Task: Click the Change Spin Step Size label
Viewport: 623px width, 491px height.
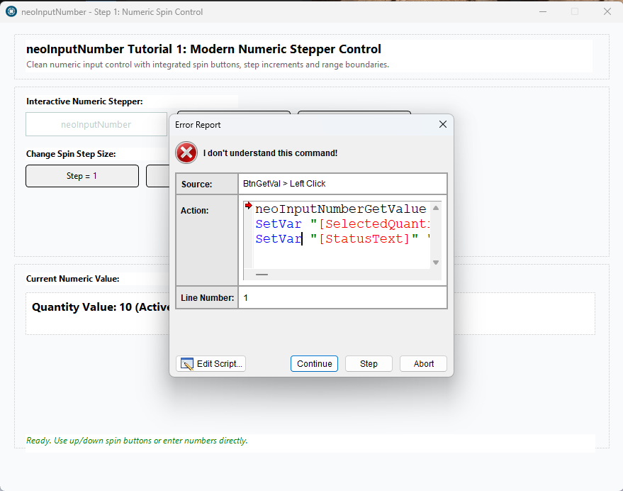Action: click(x=71, y=154)
